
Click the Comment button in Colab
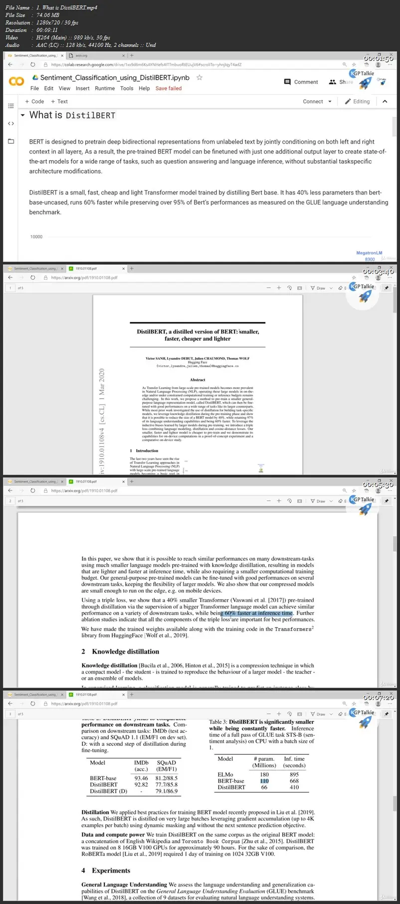[301, 82]
